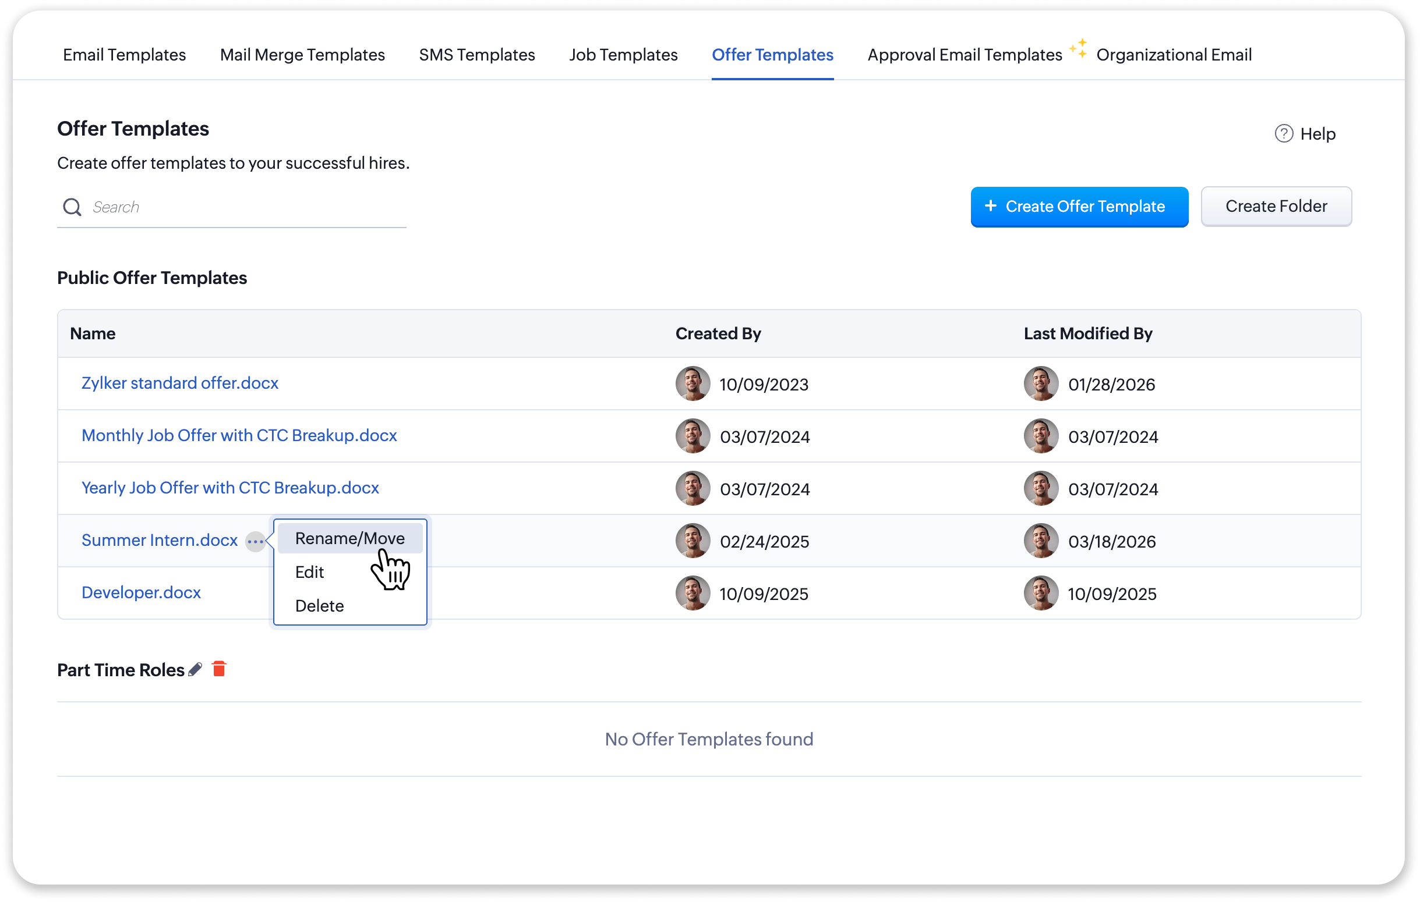Open Monthly Job Offer with CTC Breakup.docx
Screen dimensions: 1420x902
pos(239,435)
